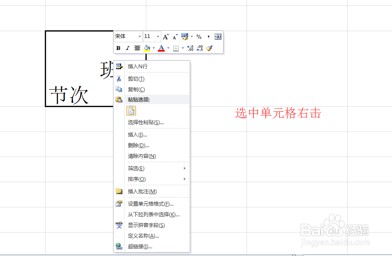Viewport: 392px width, 256px height.
Task: Click the Increase Font Size icon
Action: click(166, 37)
